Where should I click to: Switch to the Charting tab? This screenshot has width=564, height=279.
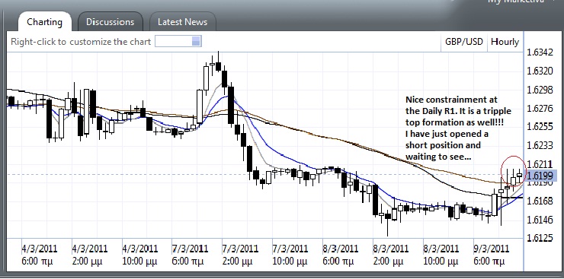(45, 22)
